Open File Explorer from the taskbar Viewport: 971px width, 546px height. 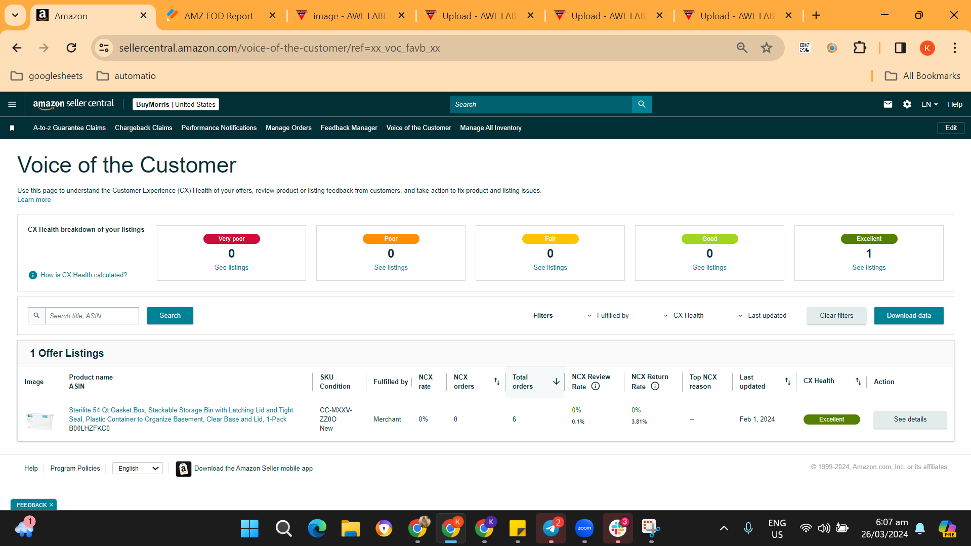tap(350, 528)
